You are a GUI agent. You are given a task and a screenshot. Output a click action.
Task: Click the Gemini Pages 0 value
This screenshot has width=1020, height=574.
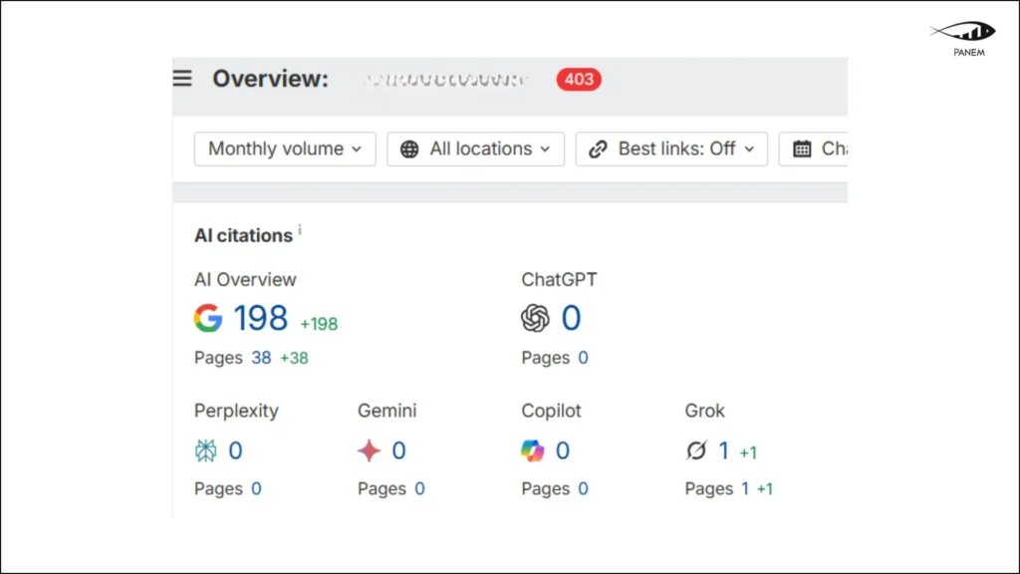click(x=419, y=488)
